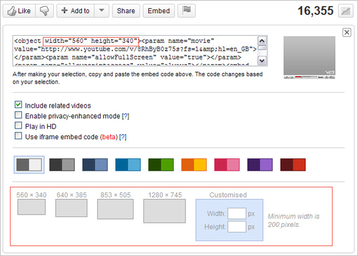
Task: Choose the 1280 × 745 player size
Action: [164, 211]
